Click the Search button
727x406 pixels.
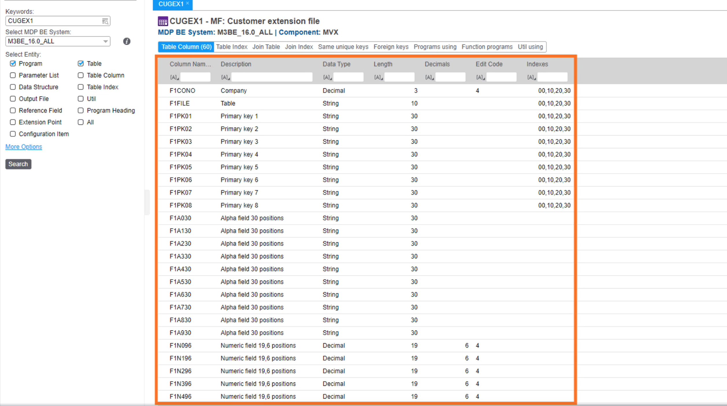pyautogui.click(x=18, y=164)
